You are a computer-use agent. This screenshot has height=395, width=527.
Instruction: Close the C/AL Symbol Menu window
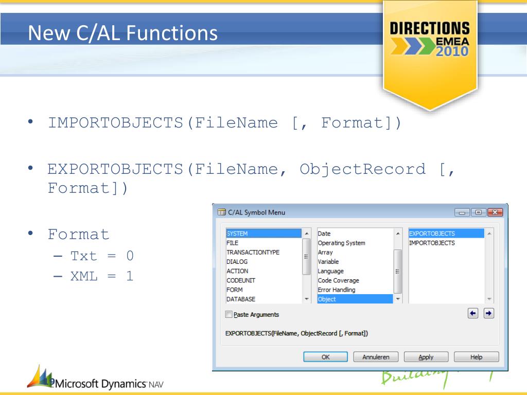pos(495,212)
